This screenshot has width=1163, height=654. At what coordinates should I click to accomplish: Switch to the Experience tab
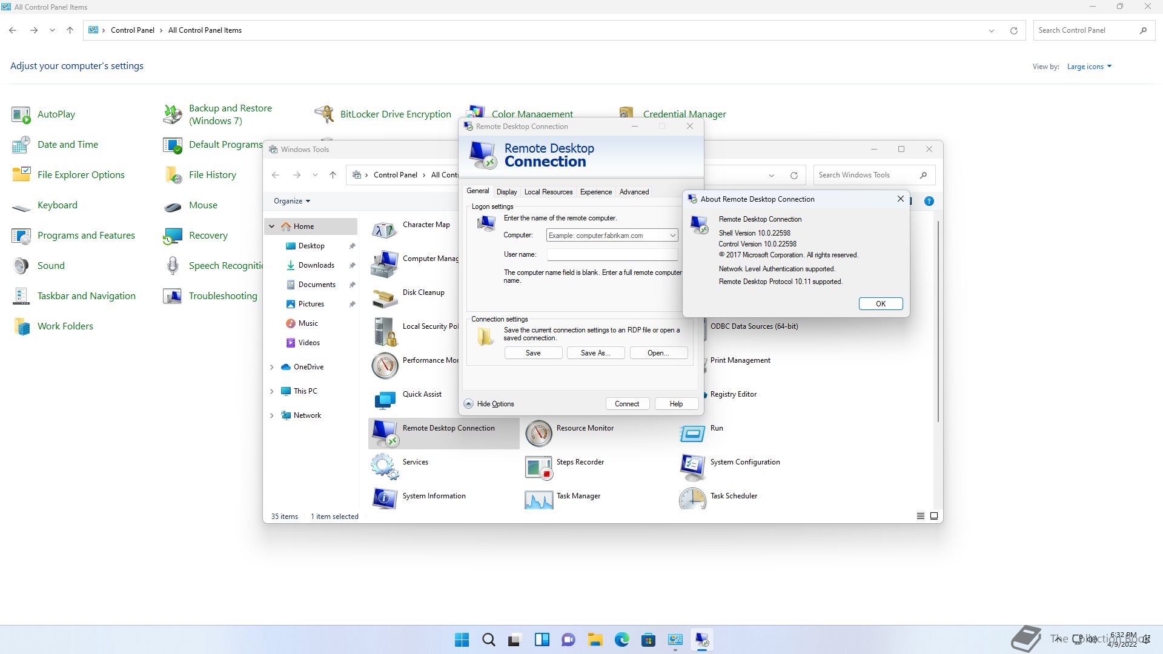pos(596,192)
